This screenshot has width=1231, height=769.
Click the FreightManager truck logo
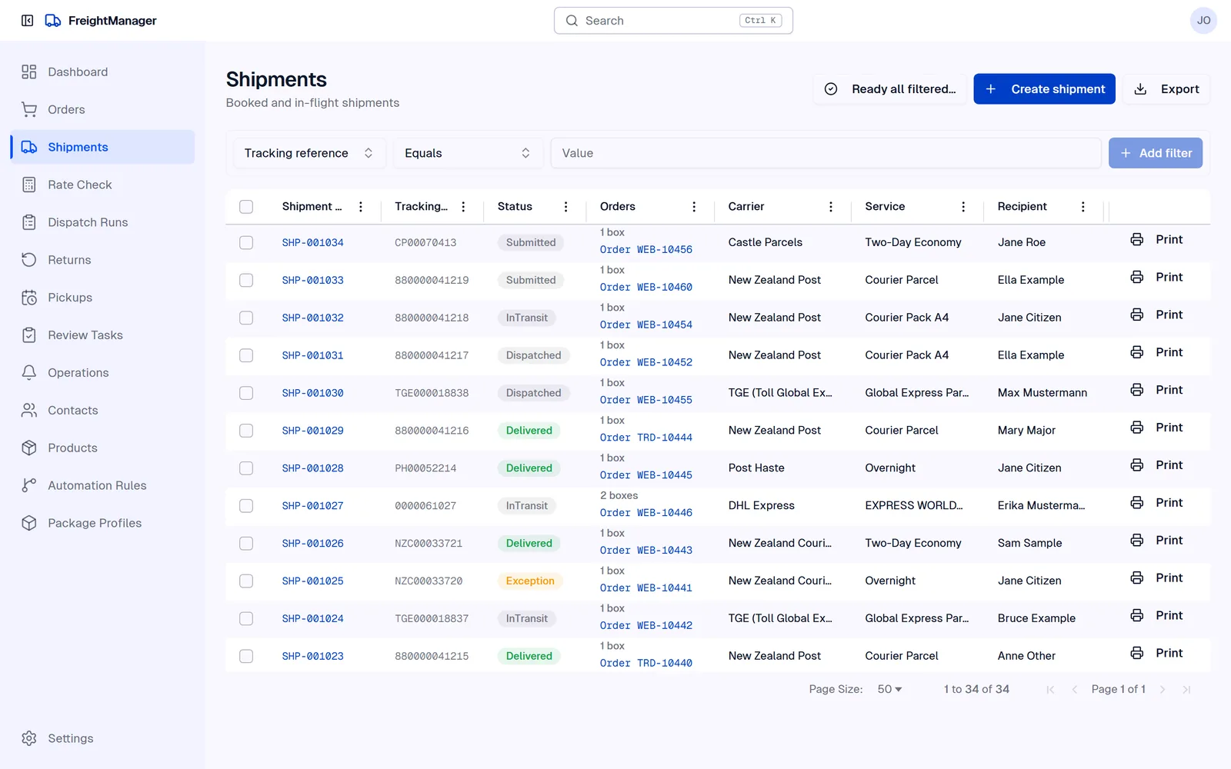click(53, 21)
